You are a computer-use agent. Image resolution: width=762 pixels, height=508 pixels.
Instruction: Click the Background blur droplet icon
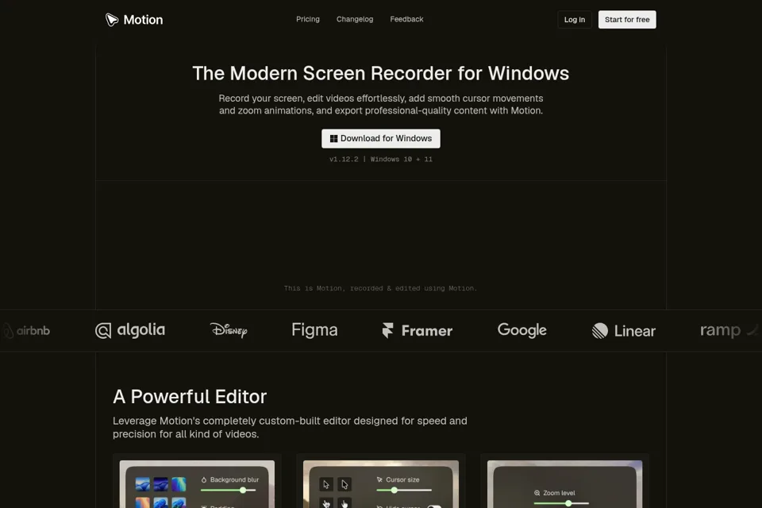coord(204,479)
